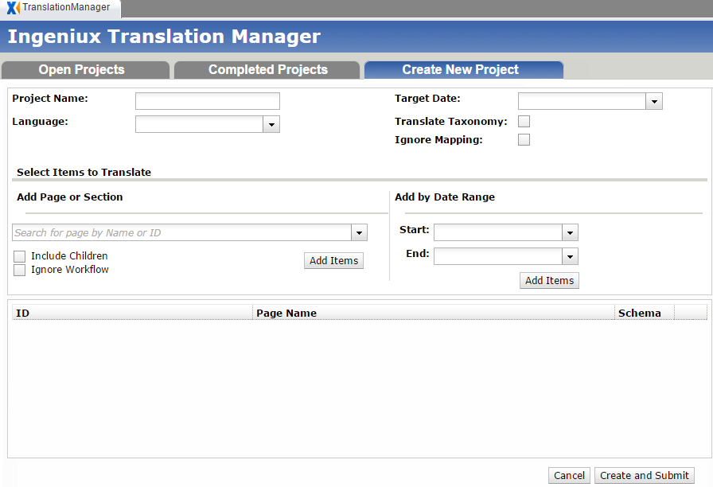Open the End date dropdown arrow
This screenshot has height=487, width=713.
point(571,256)
